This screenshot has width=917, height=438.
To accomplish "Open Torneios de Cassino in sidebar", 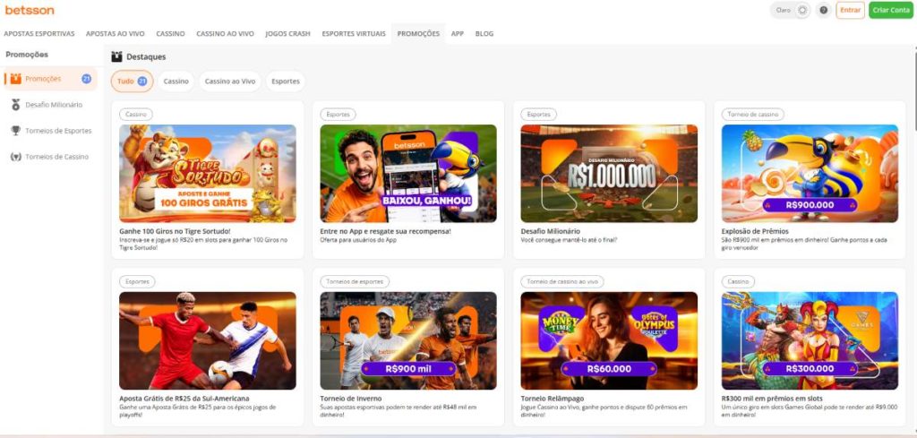I will click(x=56, y=157).
